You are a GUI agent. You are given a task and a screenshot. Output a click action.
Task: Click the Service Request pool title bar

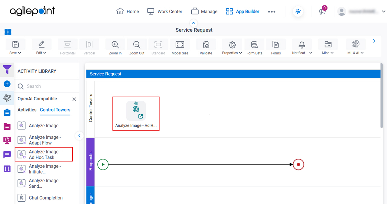233,74
